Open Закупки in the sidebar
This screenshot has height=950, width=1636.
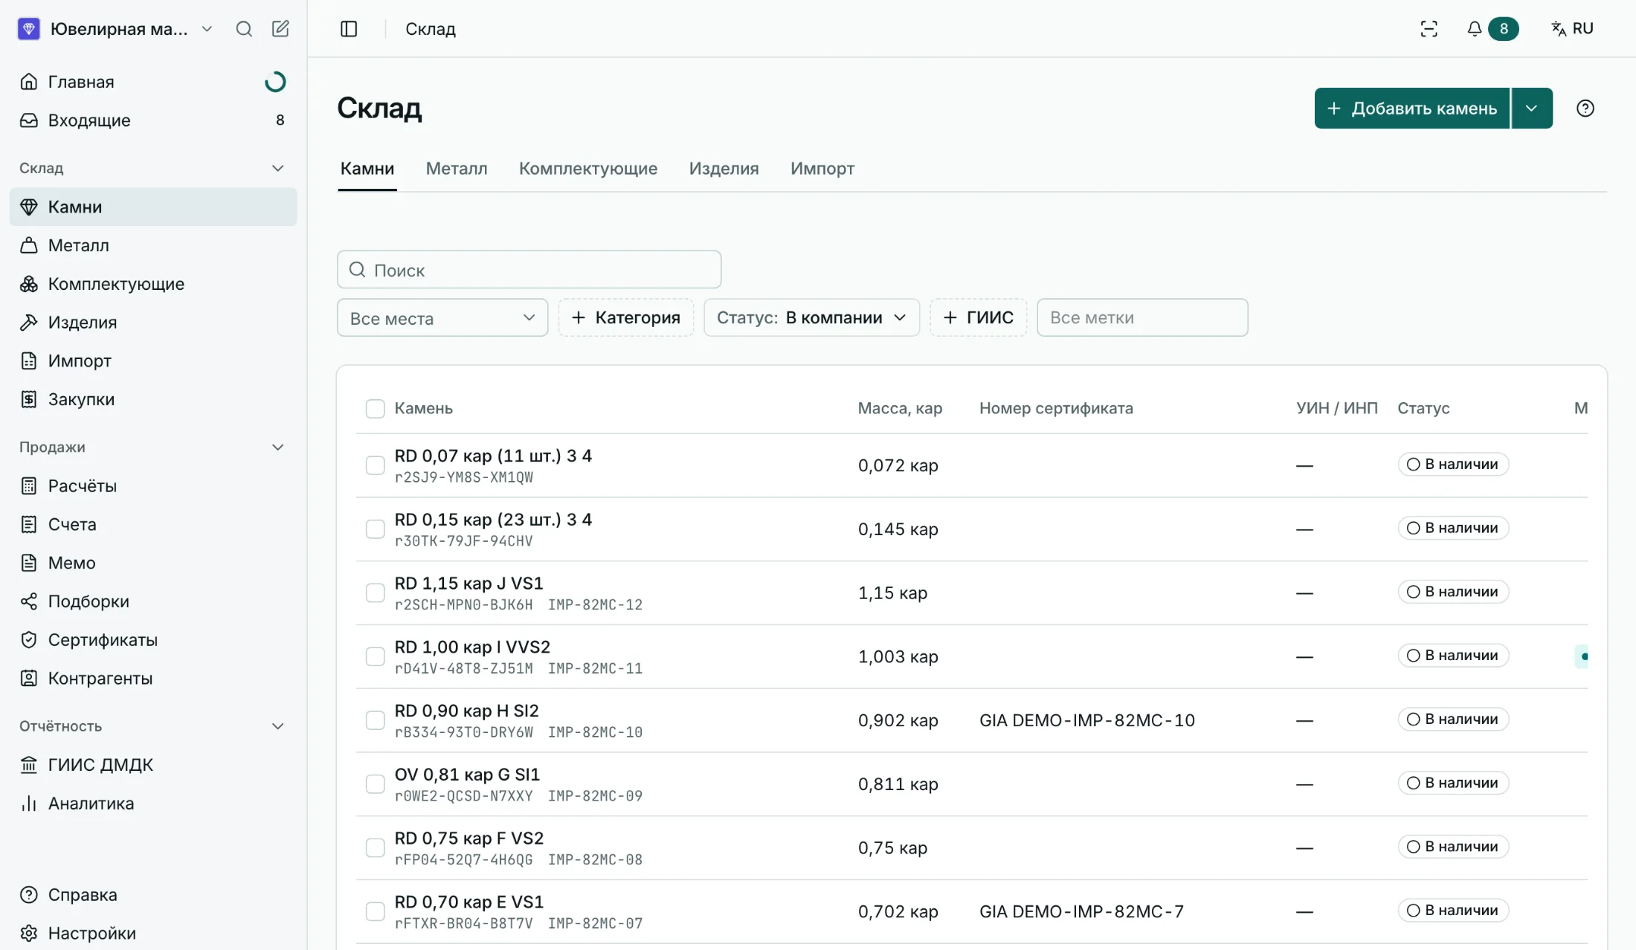(153, 400)
